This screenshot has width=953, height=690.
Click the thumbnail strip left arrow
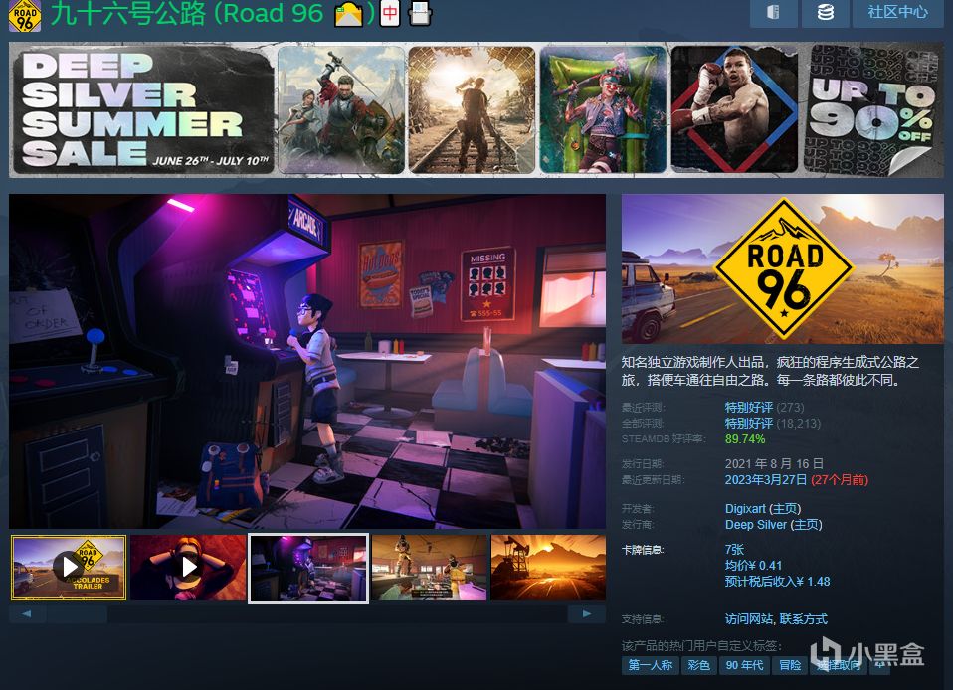click(x=27, y=614)
